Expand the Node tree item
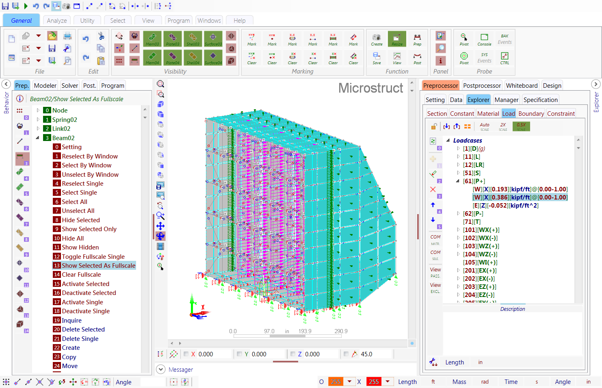Screen dimensions: 602x388 [38, 110]
